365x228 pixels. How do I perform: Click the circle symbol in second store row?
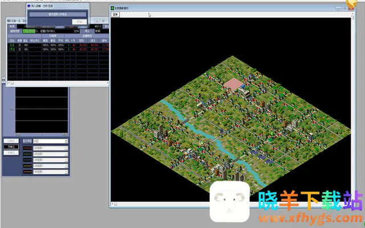(20, 50)
